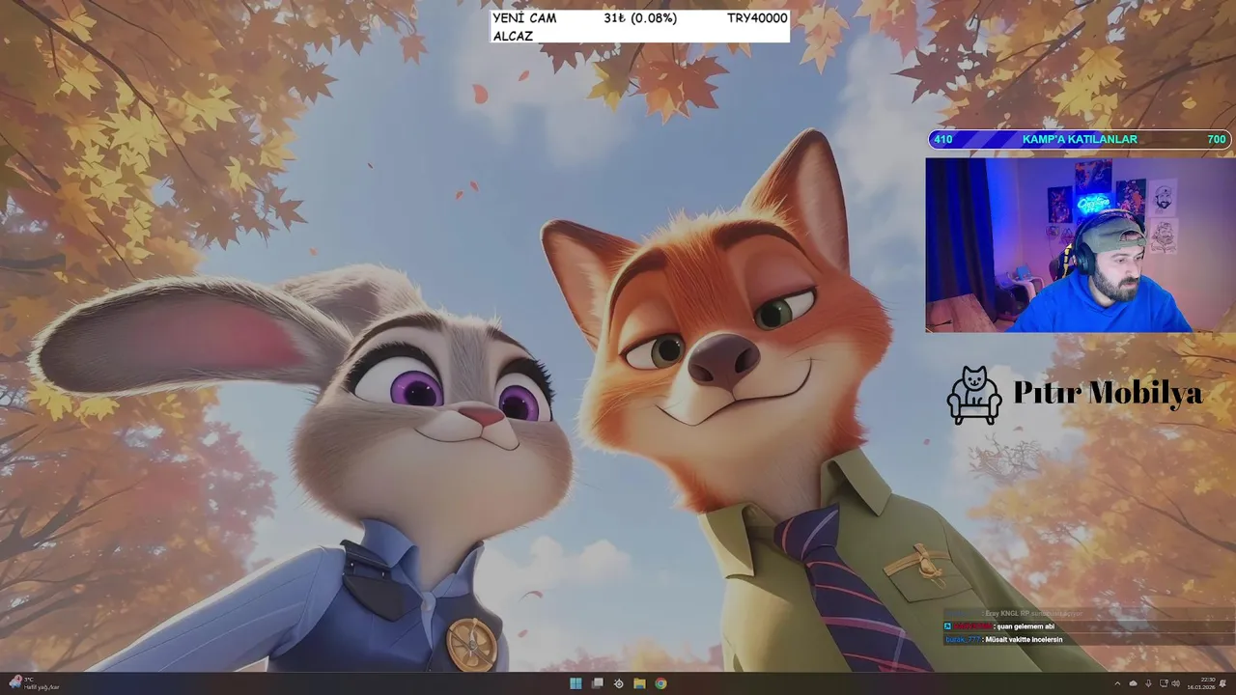Open Google Chrome from the taskbar
The height and width of the screenshot is (695, 1236).
[x=660, y=683]
